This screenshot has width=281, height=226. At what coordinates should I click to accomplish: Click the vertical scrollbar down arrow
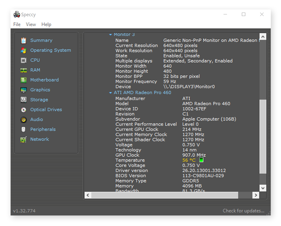(x=262, y=188)
